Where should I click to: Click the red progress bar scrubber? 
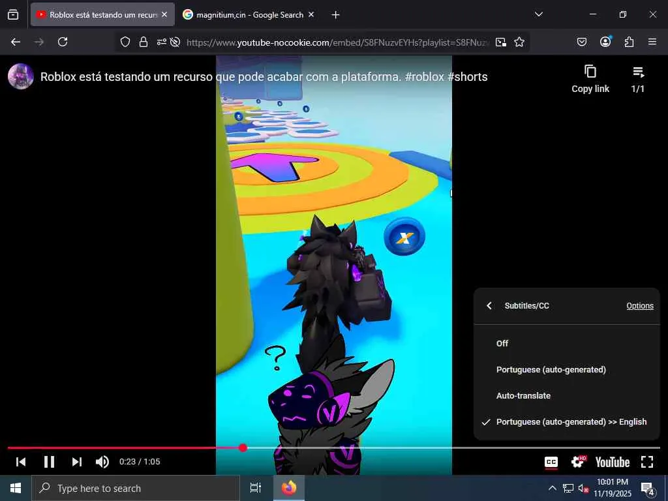pyautogui.click(x=243, y=448)
